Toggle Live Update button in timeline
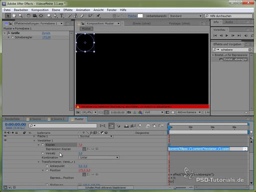This screenshot has height=192, width=256. click(x=111, y=126)
